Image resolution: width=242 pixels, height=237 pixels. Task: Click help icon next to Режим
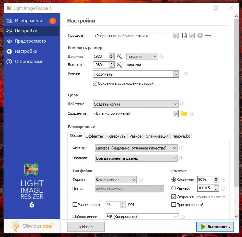point(186,74)
